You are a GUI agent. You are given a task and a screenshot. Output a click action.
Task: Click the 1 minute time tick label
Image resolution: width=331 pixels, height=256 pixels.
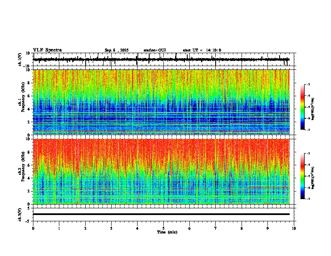(x=59, y=228)
